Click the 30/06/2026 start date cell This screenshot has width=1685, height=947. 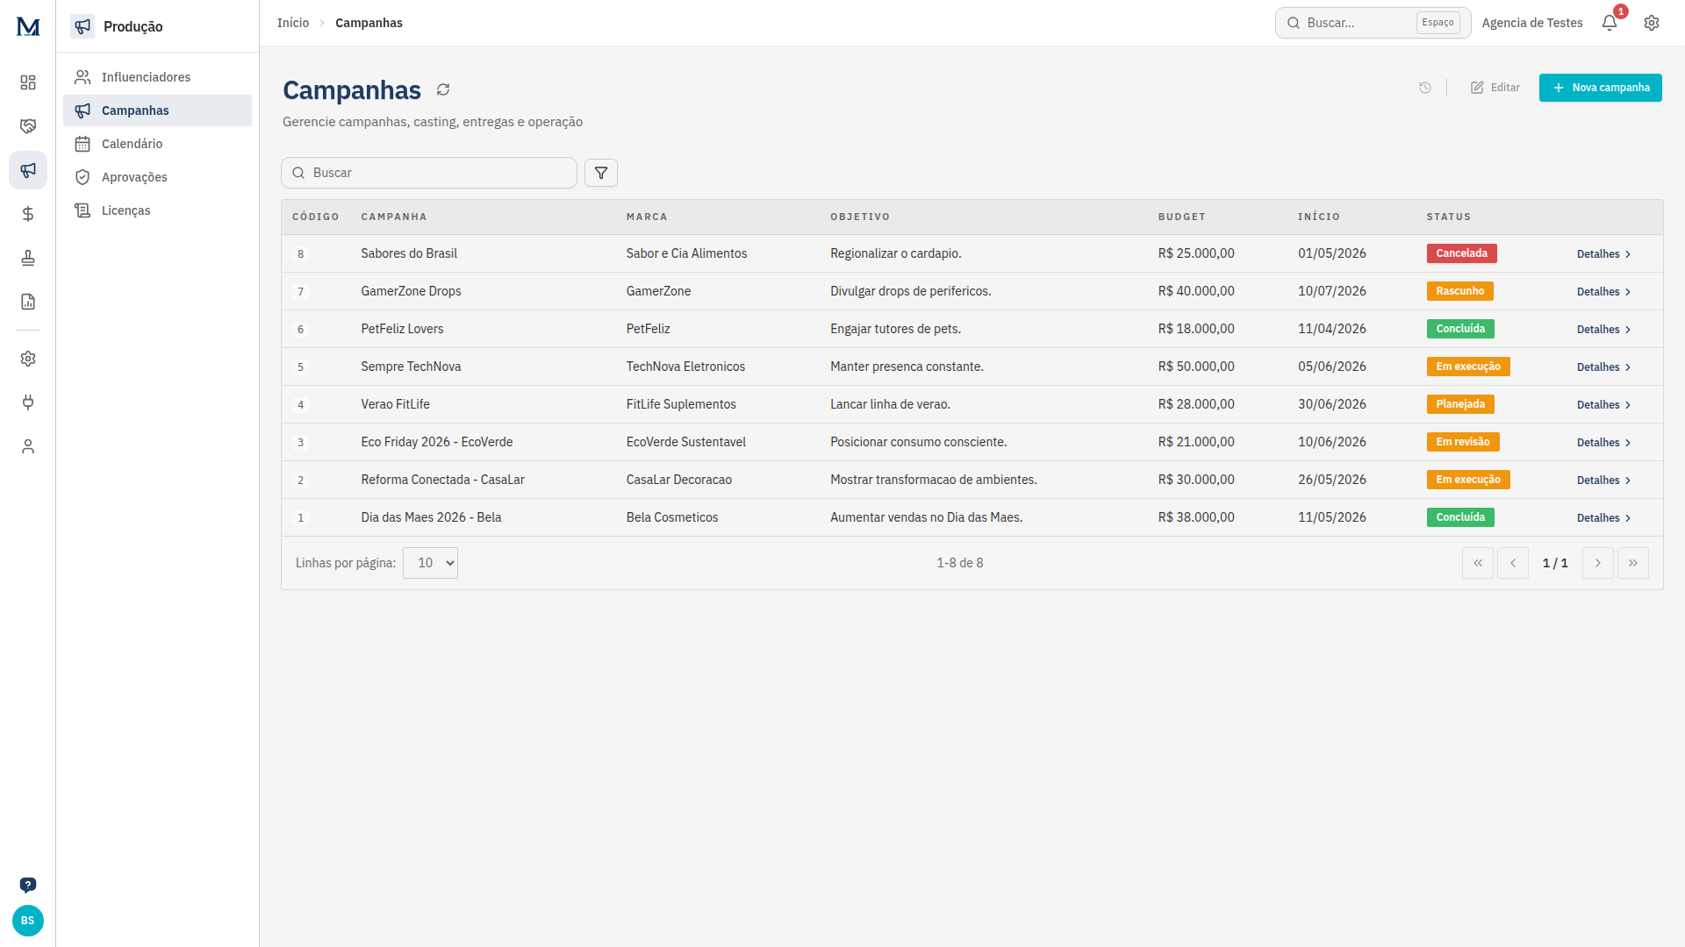[1332, 404]
